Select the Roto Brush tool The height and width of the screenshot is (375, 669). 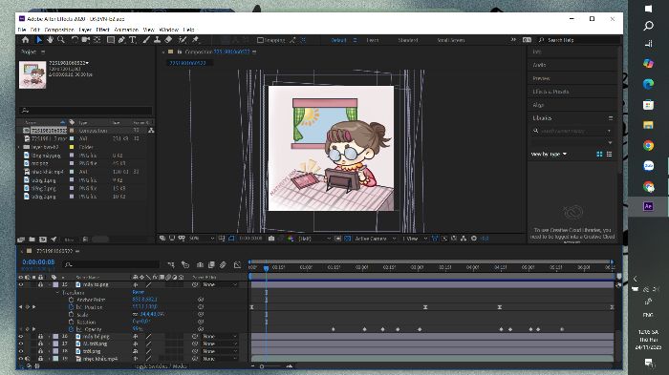pos(183,40)
